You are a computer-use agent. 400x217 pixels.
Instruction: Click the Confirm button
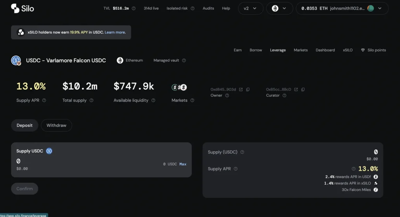25,189
